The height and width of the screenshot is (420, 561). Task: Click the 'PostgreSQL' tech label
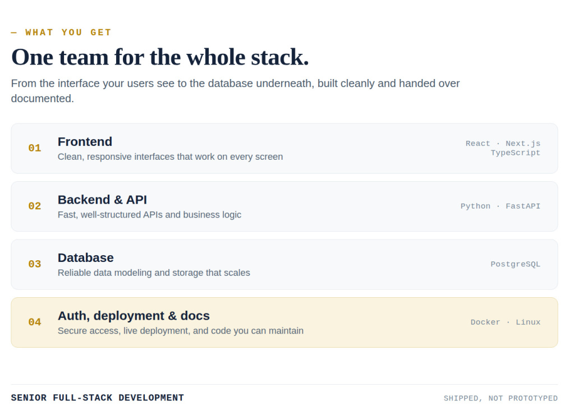click(x=516, y=264)
